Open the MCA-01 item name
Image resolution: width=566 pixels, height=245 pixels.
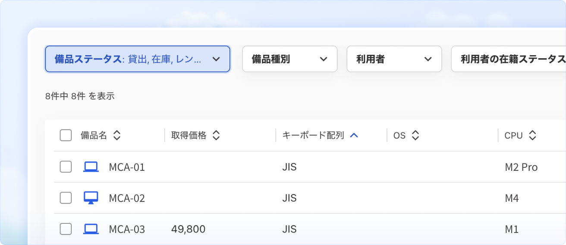click(127, 167)
